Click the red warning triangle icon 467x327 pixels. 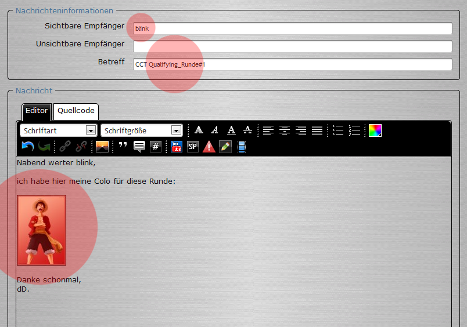[x=209, y=147]
